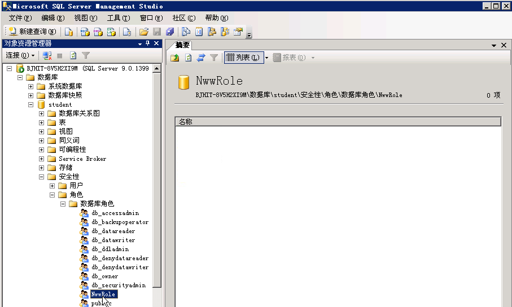Open the 视图 (View) menu

point(86,18)
